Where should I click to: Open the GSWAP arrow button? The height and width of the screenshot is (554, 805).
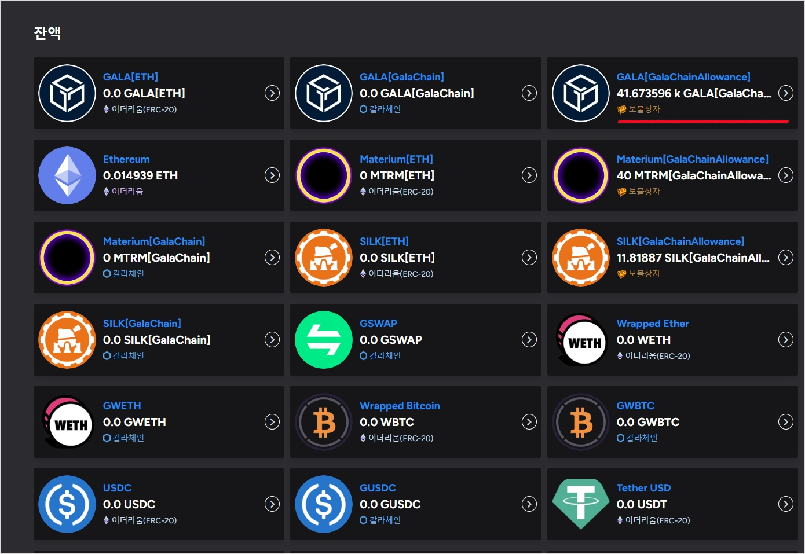529,340
